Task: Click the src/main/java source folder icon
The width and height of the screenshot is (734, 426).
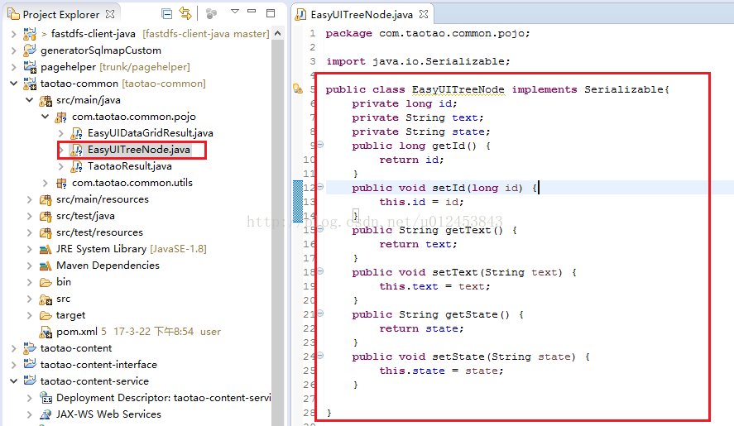Action: tap(46, 100)
